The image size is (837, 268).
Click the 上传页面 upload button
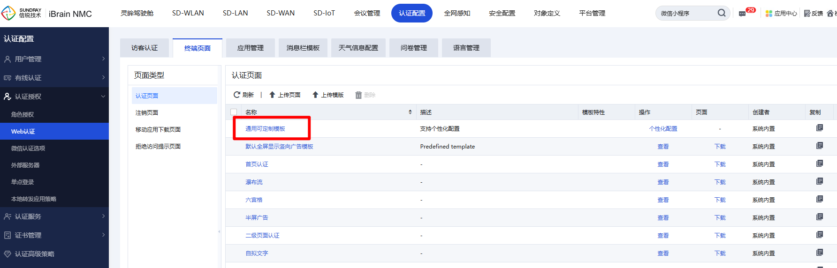[x=285, y=95]
